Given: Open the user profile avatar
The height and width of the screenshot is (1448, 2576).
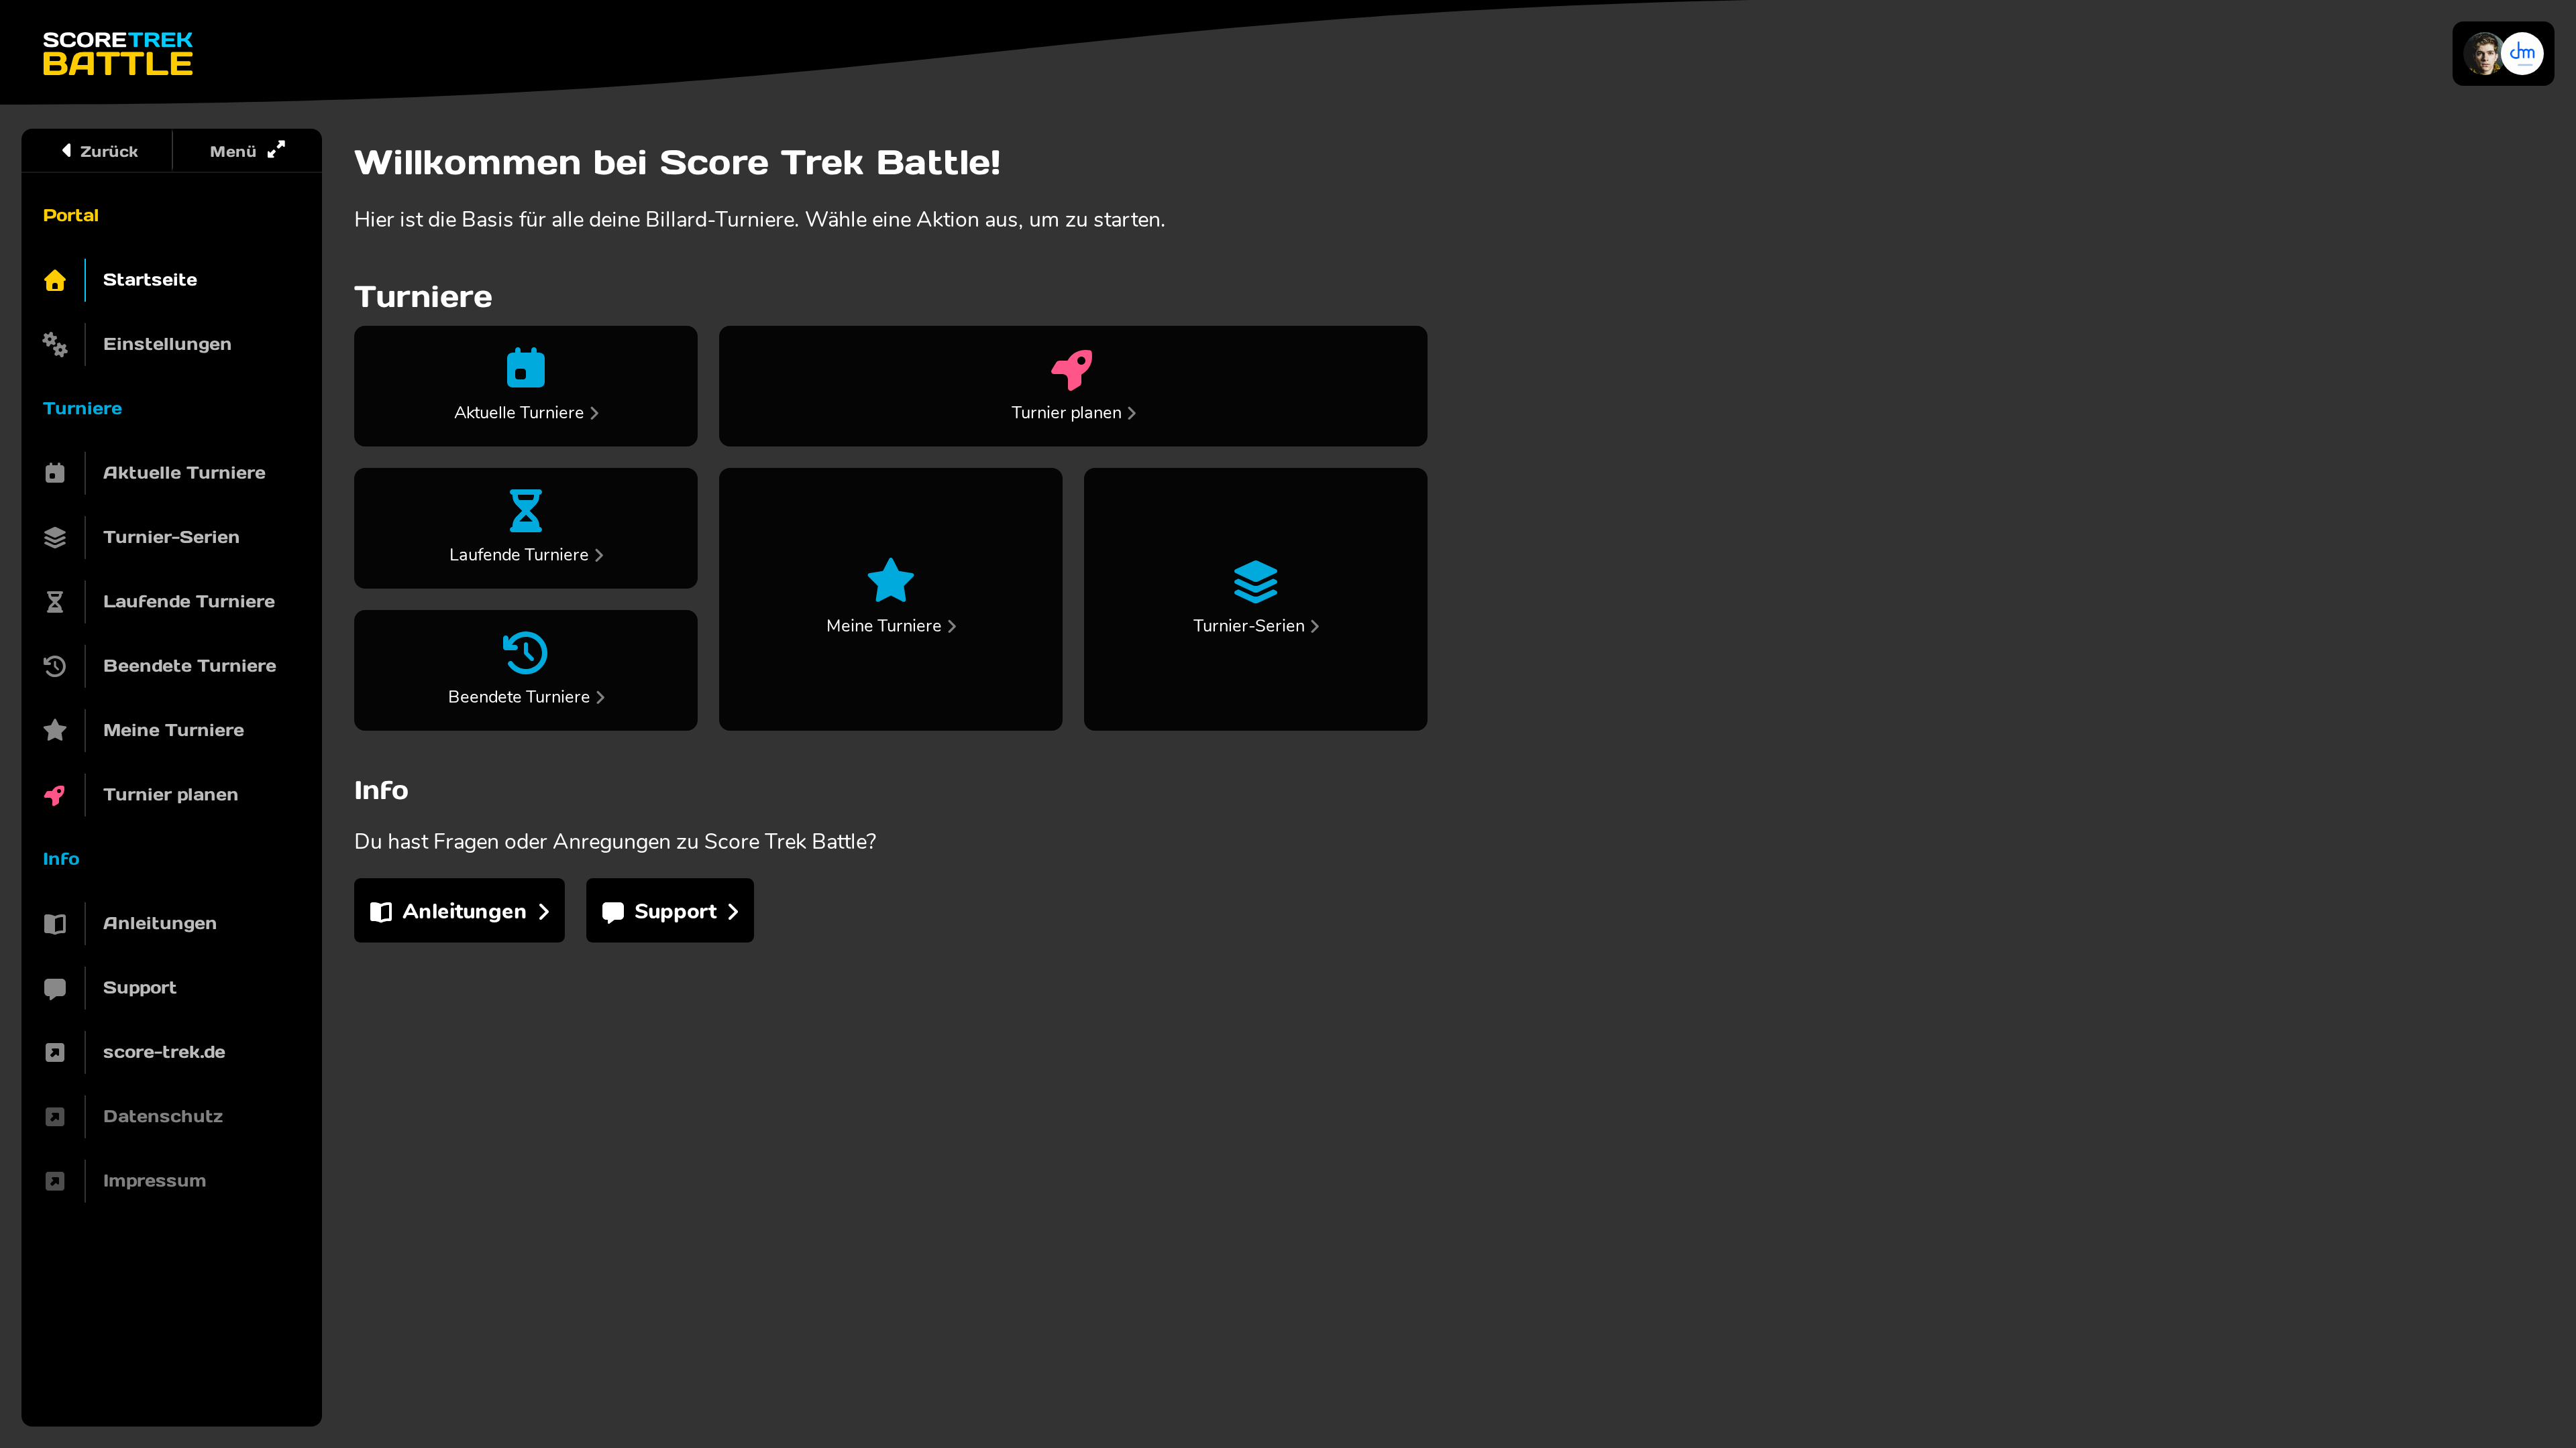Looking at the screenshot, I should (x=2483, y=53).
